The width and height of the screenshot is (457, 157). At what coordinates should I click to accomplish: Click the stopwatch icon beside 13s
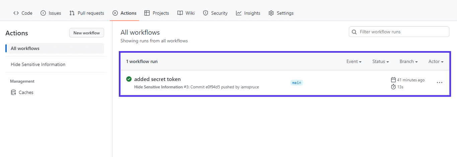393,87
